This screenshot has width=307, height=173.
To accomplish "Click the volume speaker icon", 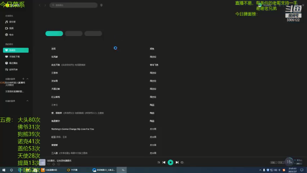I will pyautogui.click(x=182, y=162).
